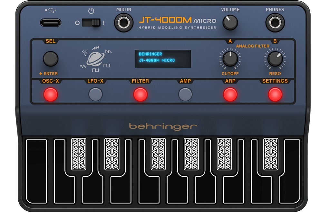Click the MIDI IN jack
Image resolution: width=330 pixels, height=213 pixels.
[x=124, y=23]
